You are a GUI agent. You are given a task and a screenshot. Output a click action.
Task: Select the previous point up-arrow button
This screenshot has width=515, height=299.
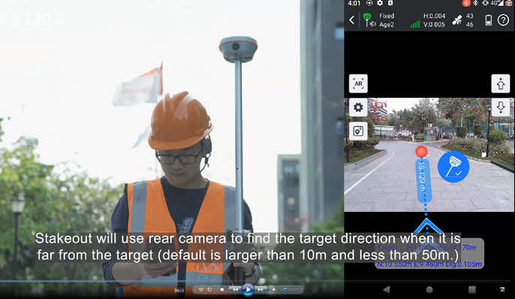point(501,83)
